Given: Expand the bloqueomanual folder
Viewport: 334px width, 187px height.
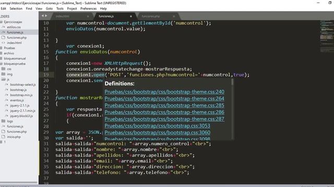Looking at the screenshot, I should (1, 59).
